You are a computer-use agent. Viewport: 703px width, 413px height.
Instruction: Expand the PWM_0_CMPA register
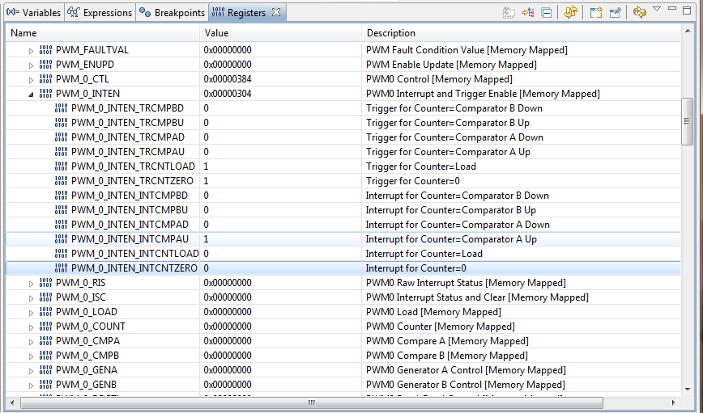(x=31, y=342)
